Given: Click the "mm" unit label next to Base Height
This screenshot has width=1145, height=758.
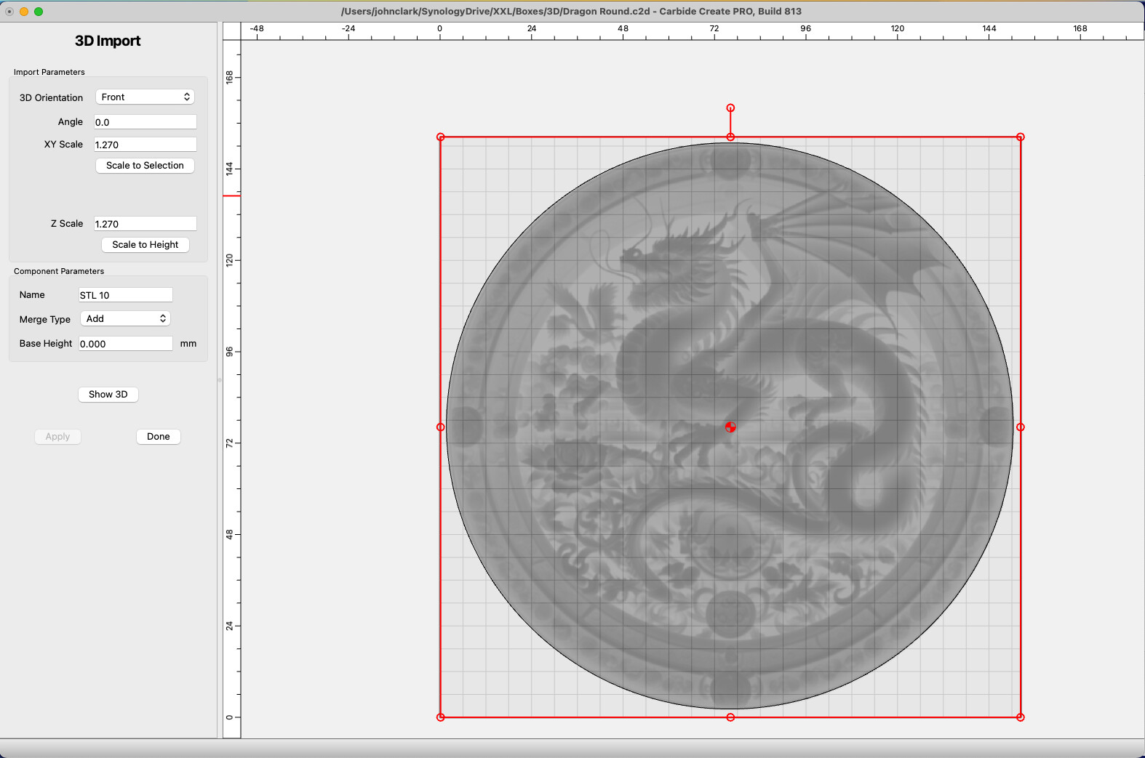Looking at the screenshot, I should (188, 344).
